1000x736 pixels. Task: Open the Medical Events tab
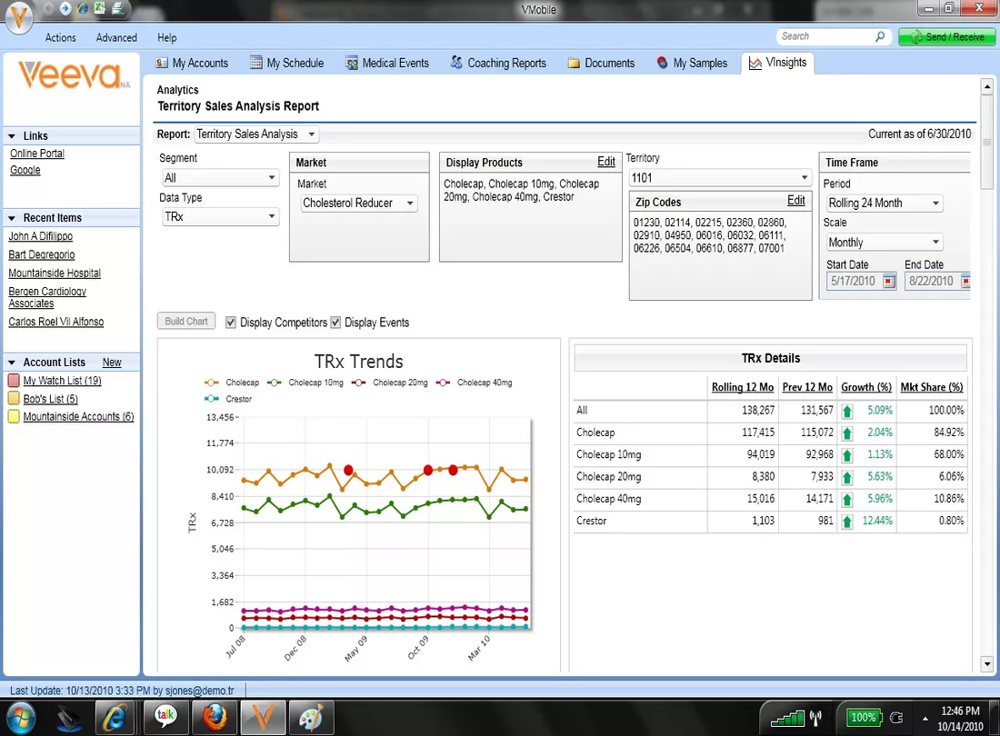click(387, 63)
